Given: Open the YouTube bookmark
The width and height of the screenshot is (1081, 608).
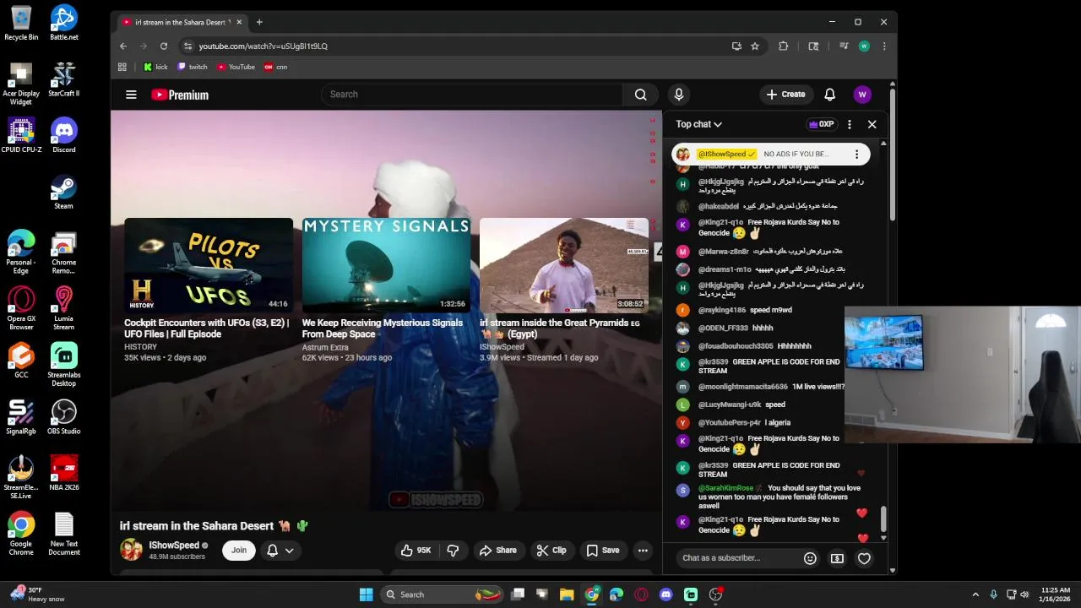Looking at the screenshot, I should click(236, 67).
